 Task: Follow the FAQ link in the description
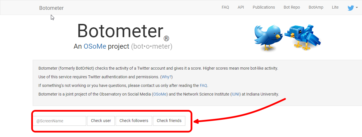tap(203, 85)
